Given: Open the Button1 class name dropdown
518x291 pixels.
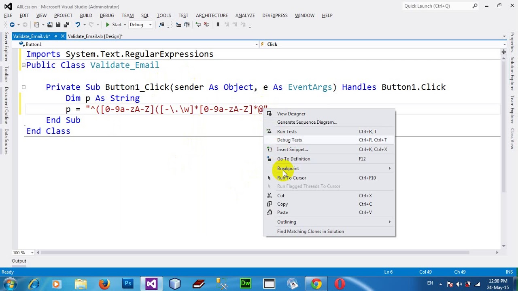Looking at the screenshot, I should (257, 44).
